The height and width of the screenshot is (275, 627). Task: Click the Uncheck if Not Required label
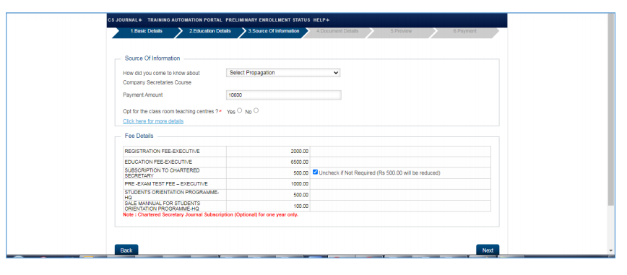point(379,173)
